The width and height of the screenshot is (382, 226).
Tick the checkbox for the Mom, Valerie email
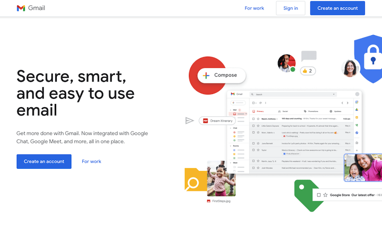click(x=254, y=133)
